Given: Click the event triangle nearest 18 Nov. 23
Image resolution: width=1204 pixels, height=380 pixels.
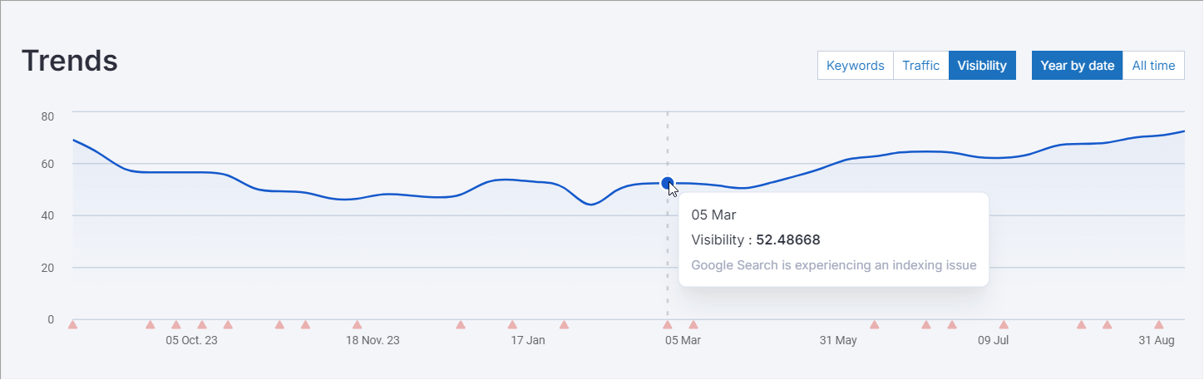Looking at the screenshot, I should coord(358,324).
